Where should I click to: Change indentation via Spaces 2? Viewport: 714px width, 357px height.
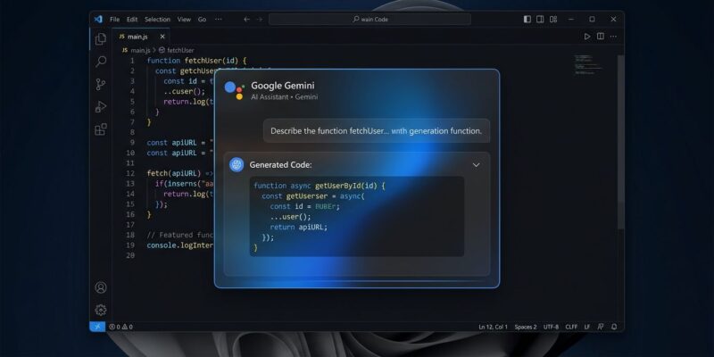526,327
